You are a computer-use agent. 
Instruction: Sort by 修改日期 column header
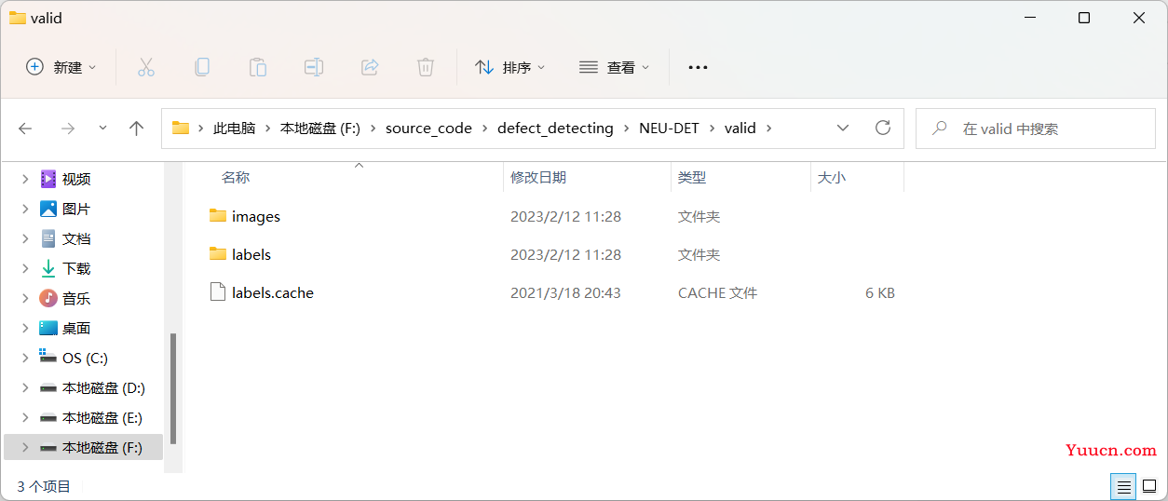[538, 177]
